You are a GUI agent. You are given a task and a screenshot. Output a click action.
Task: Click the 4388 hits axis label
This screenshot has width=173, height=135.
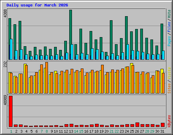click(x=5, y=13)
